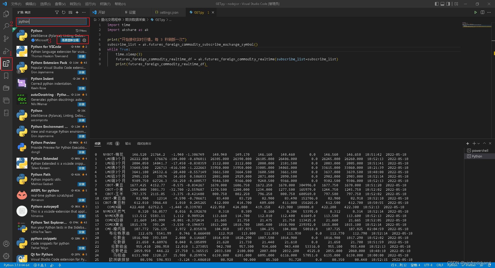The image size is (495, 268).
Task: Change Python language mode in status bar
Action: point(452,265)
